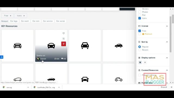Select the Popular sort option
This screenshot has width=174, height=98.
(x=139, y=47)
